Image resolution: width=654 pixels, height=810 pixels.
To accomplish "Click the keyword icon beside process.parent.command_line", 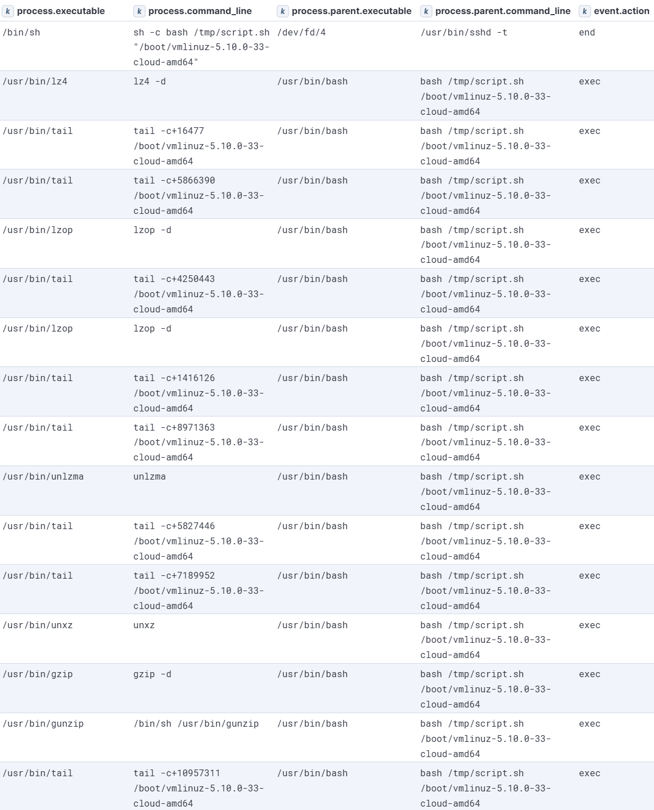I will click(x=426, y=11).
